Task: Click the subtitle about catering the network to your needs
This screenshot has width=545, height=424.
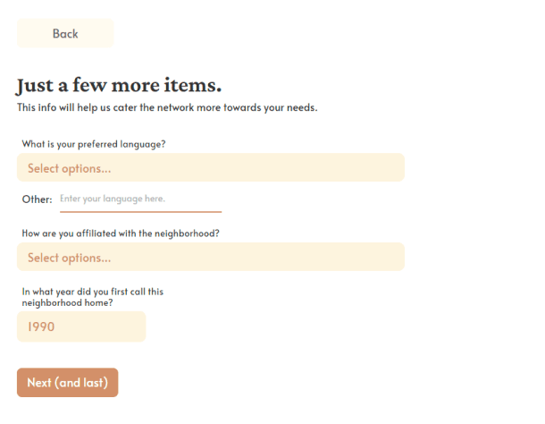Action: 167,107
